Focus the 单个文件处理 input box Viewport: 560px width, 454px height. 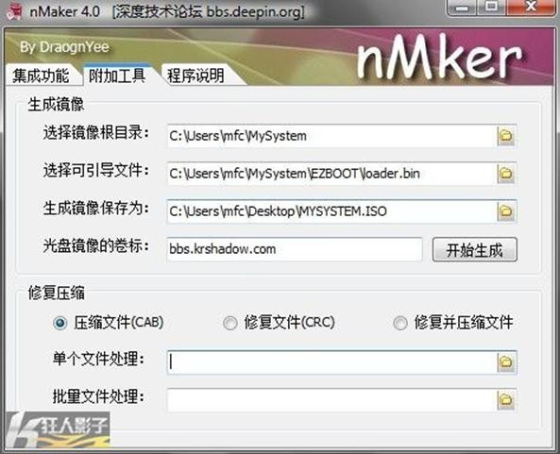[x=331, y=362]
